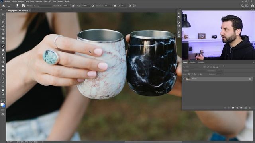Select the History Brush tool
Screen dimensions: 255x143
pos(3,54)
